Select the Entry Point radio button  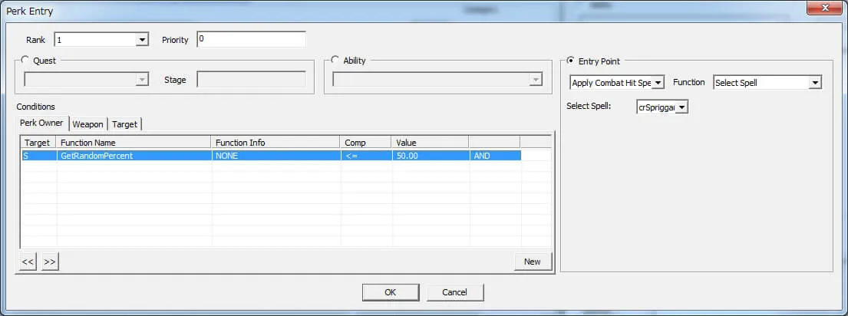point(570,61)
